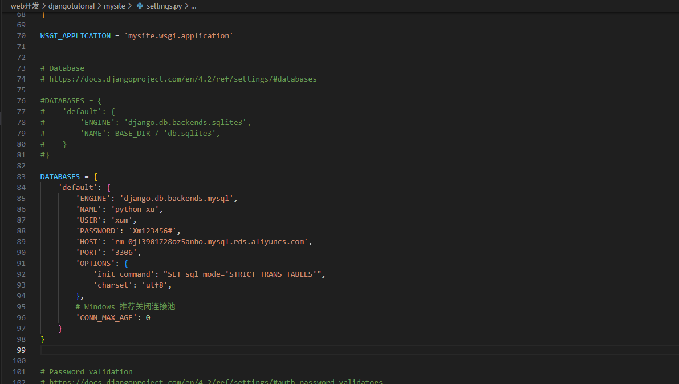
Task: Expand the 'mysite' breadcrumb segment
Action: 114,6
